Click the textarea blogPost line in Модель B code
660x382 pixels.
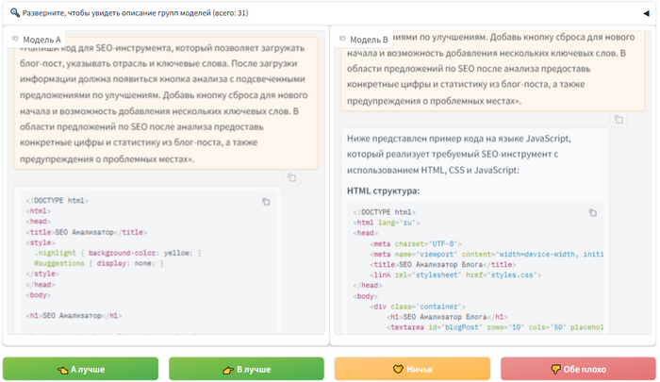tap(490, 327)
